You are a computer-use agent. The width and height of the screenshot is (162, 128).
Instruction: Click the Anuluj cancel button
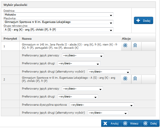tap(111, 123)
